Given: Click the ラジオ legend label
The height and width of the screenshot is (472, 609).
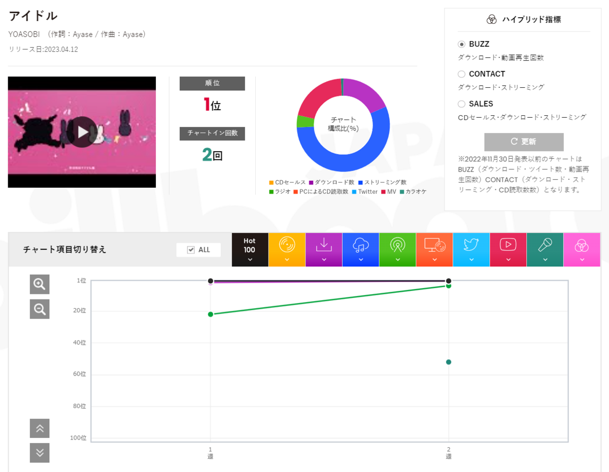Looking at the screenshot, I should tap(283, 192).
